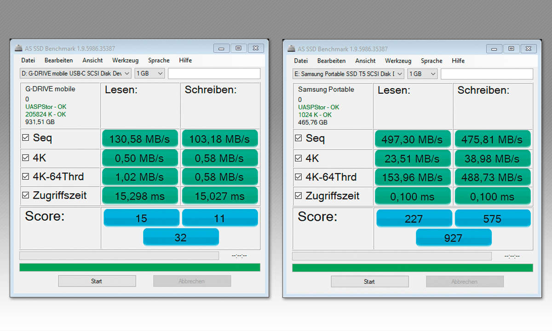
Task: Click the AS SSD app icon in G-DRIVE window title
Action: (x=18, y=48)
